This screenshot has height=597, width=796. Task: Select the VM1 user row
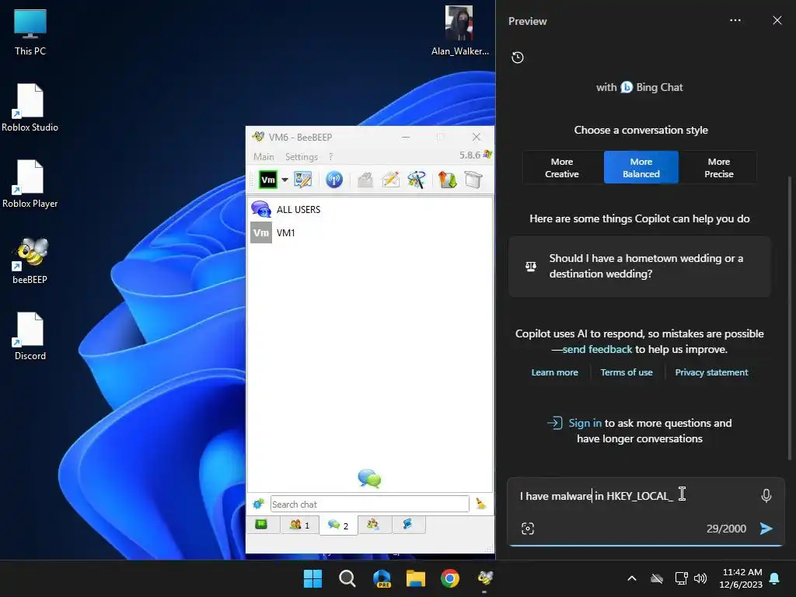point(369,232)
